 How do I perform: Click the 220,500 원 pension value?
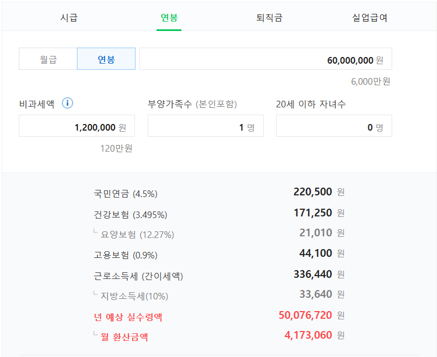[319, 192]
